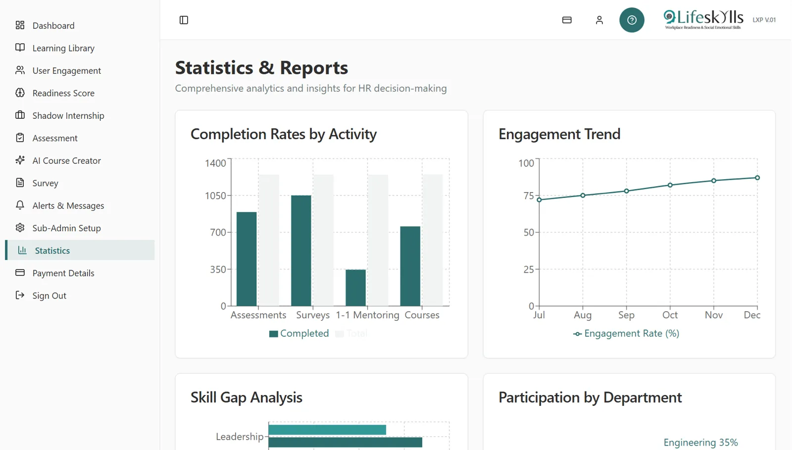Click the Nov engagement data point

(714, 181)
